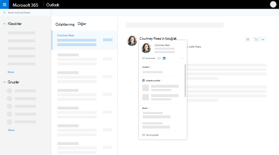Click the contact card vertical scrollbar
This screenshot has width=279, height=155.
185,80
